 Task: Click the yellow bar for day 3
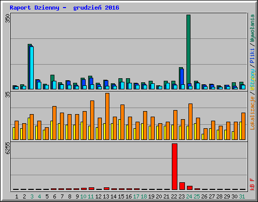point(29,129)
